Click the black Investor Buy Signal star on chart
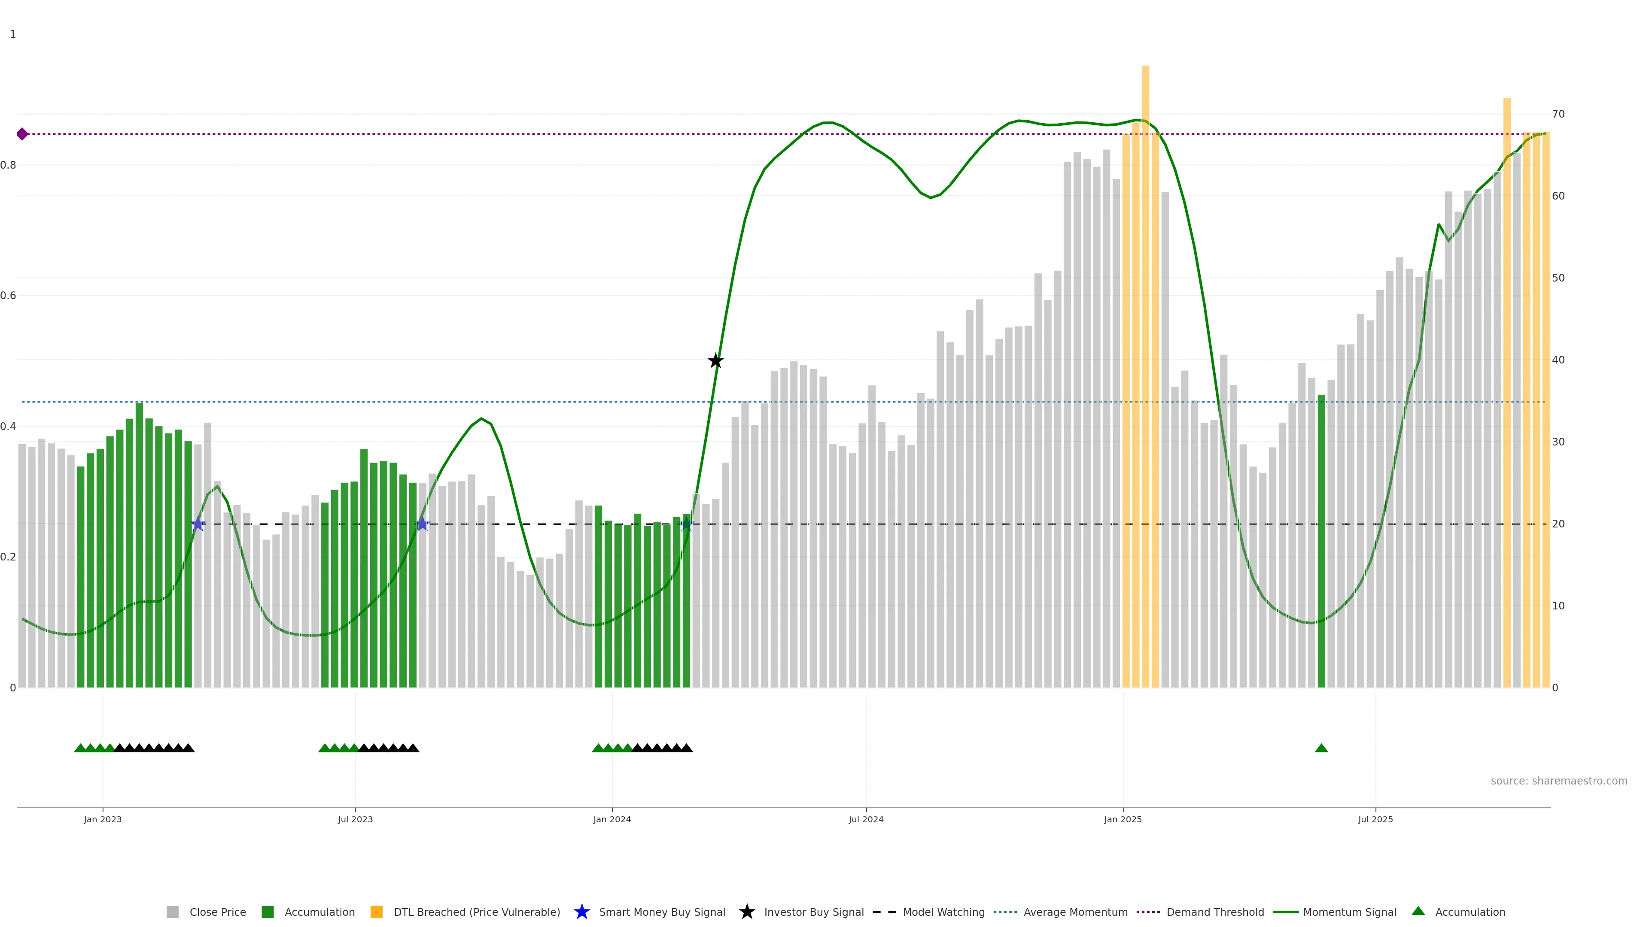This screenshot has width=1649, height=927. pos(716,361)
